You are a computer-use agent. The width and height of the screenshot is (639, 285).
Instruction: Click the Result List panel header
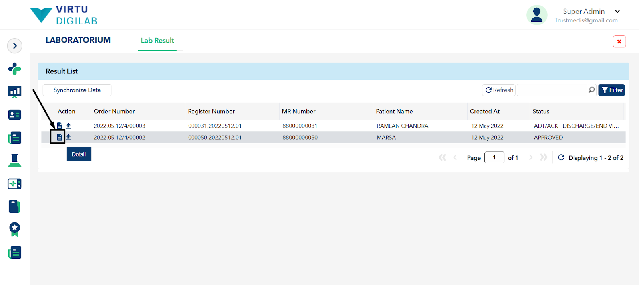pos(333,71)
